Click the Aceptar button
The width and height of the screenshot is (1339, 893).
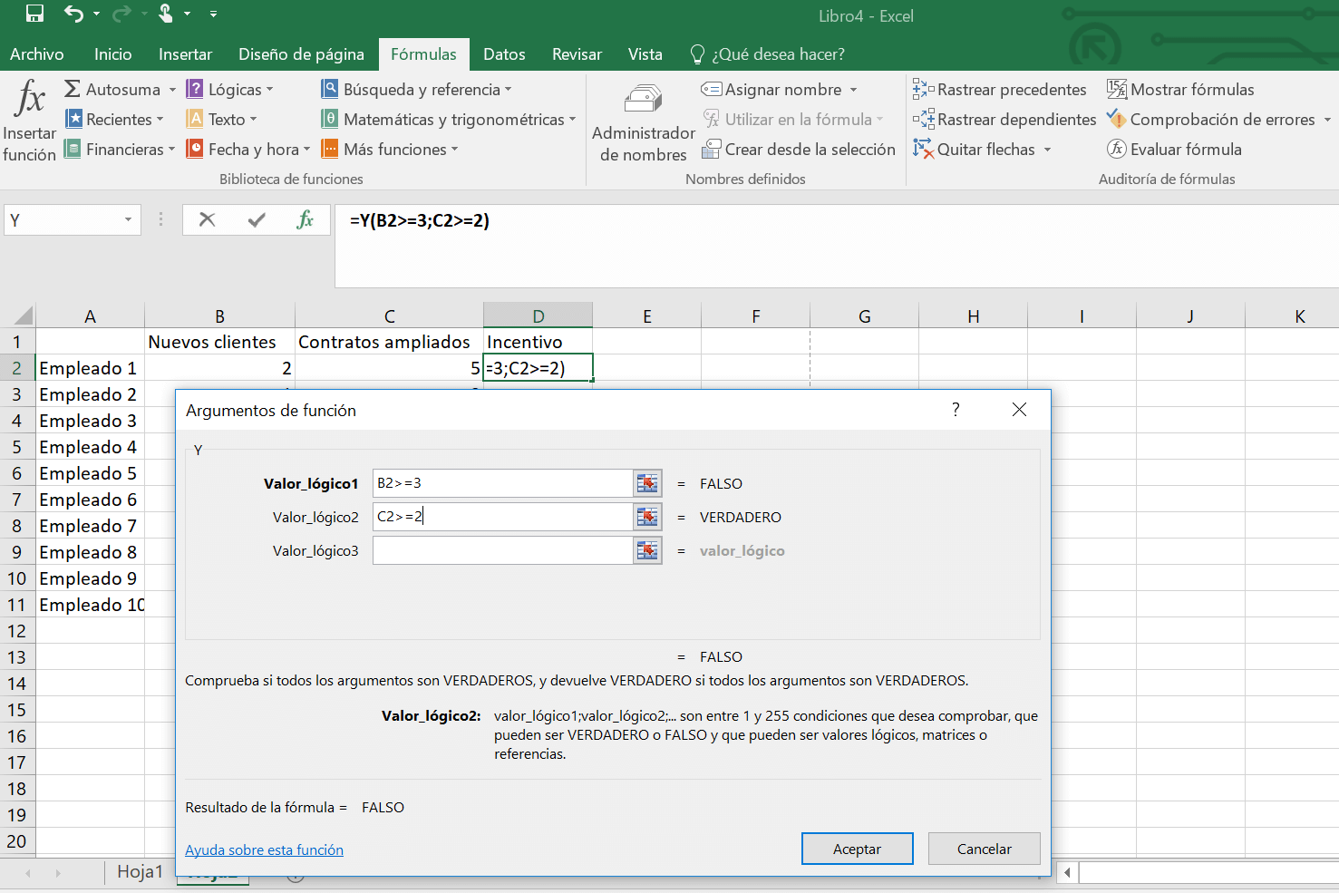[x=857, y=849]
